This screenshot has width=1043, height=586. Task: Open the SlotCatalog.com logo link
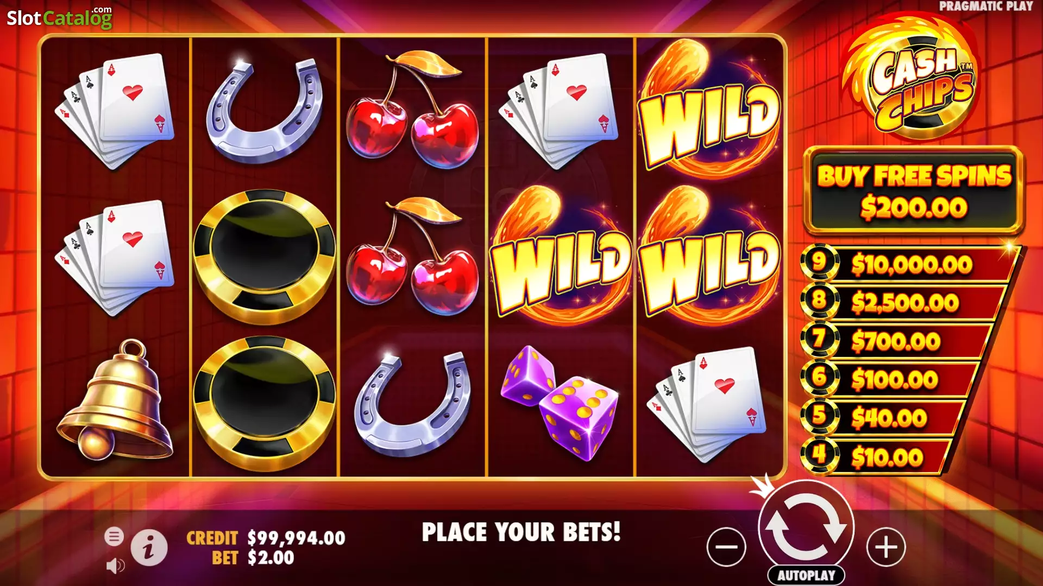(x=59, y=17)
